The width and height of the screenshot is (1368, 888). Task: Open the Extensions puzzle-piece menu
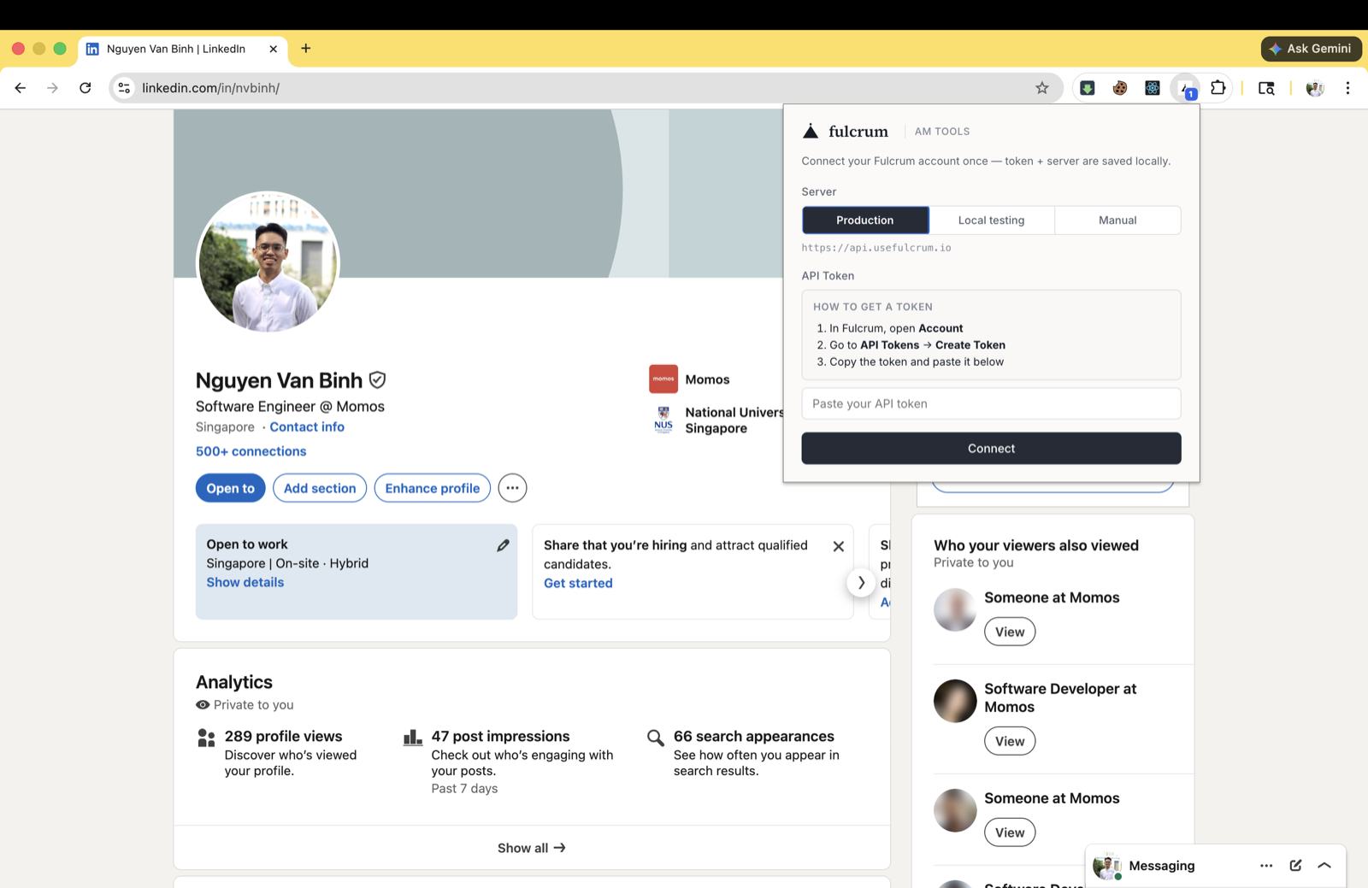pyautogui.click(x=1218, y=88)
